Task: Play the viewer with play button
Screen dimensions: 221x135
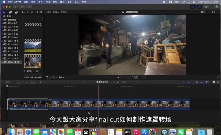Action: click(118, 77)
